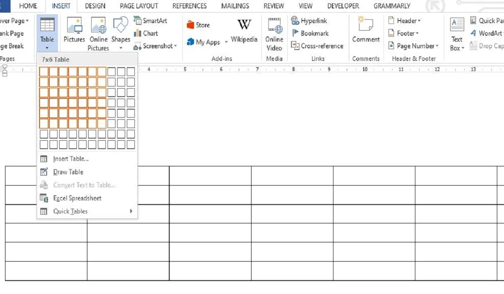Select the INSERT tab
The width and height of the screenshot is (504, 294).
(x=61, y=6)
